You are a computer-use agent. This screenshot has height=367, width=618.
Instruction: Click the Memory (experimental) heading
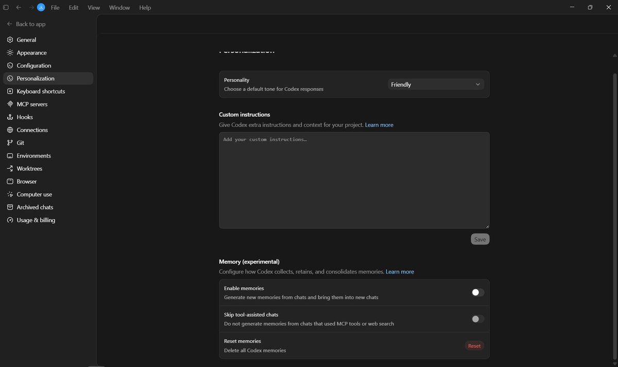click(x=249, y=261)
